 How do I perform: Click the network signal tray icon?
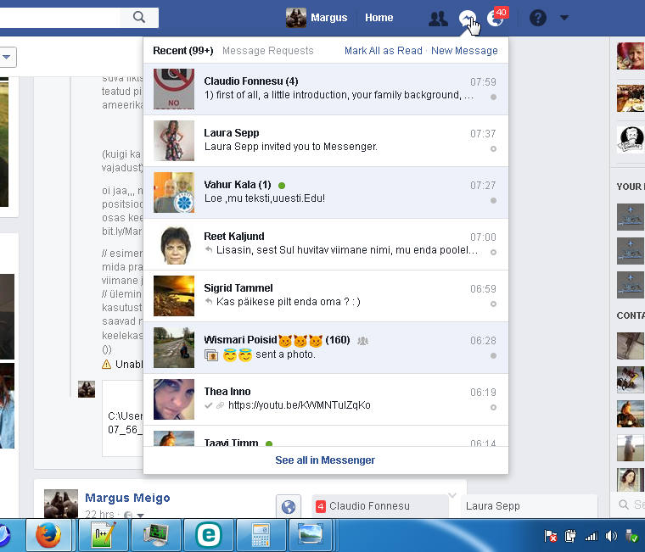(592, 536)
